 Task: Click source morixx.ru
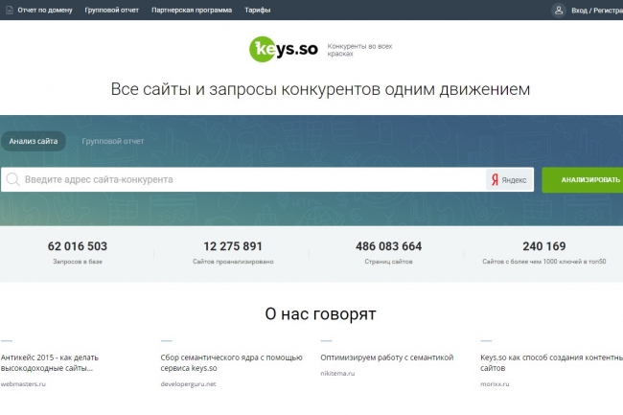495,384
